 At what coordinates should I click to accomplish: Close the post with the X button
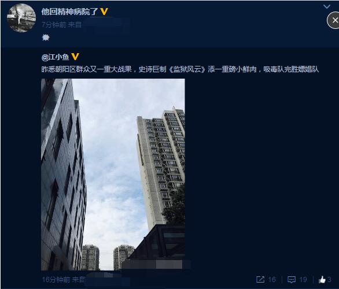pyautogui.click(x=334, y=20)
